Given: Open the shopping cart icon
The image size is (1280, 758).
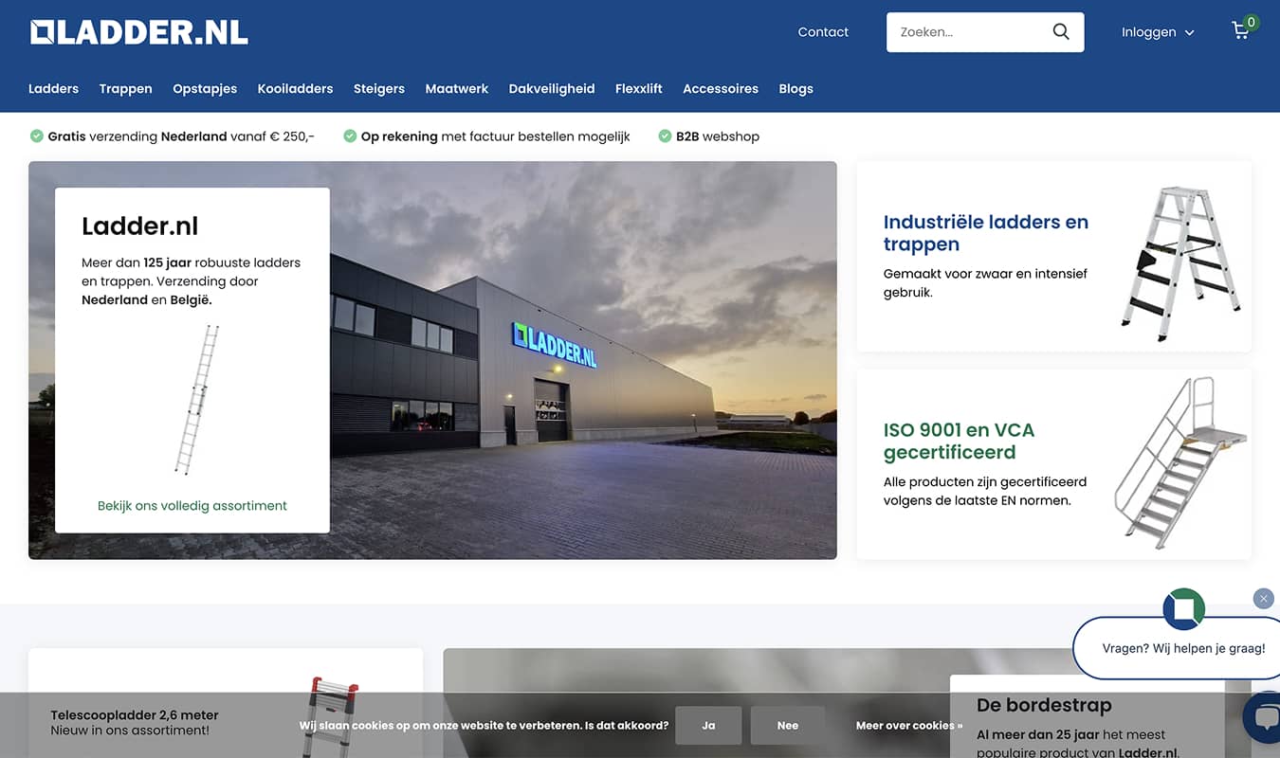Looking at the screenshot, I should (1240, 31).
